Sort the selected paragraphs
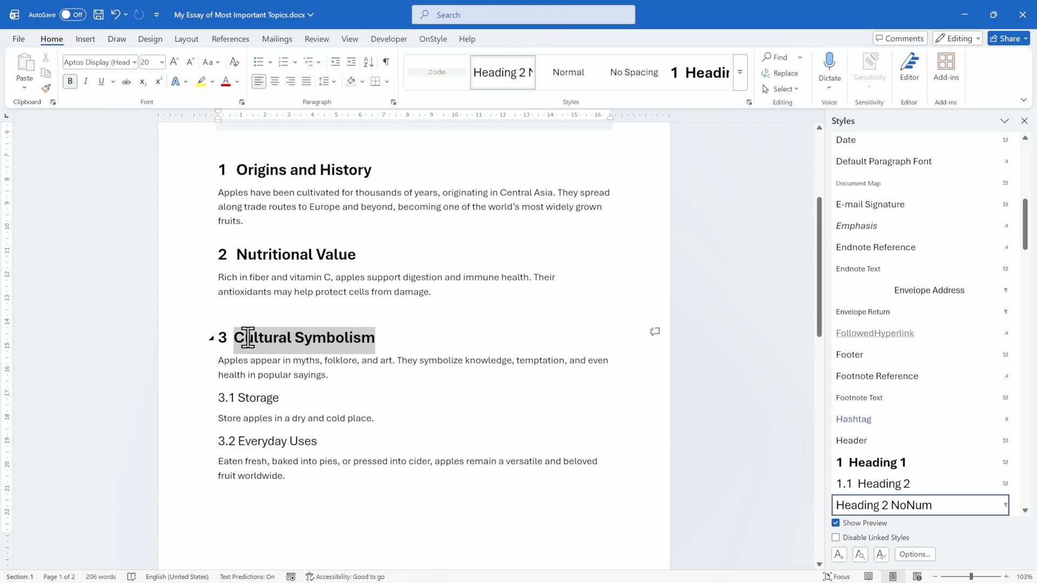 (x=368, y=62)
